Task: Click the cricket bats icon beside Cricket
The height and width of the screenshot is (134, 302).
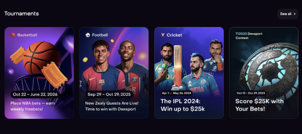Action: click(163, 35)
